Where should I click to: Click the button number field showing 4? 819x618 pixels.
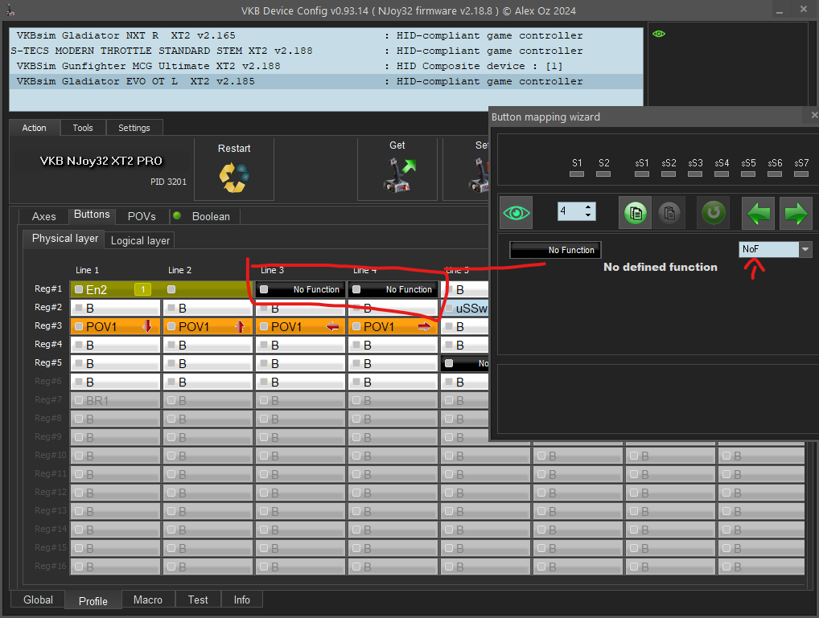[570, 211]
